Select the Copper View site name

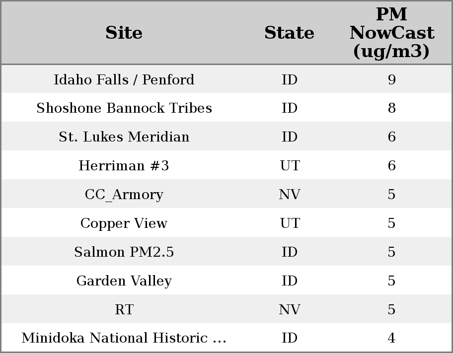[x=124, y=223]
